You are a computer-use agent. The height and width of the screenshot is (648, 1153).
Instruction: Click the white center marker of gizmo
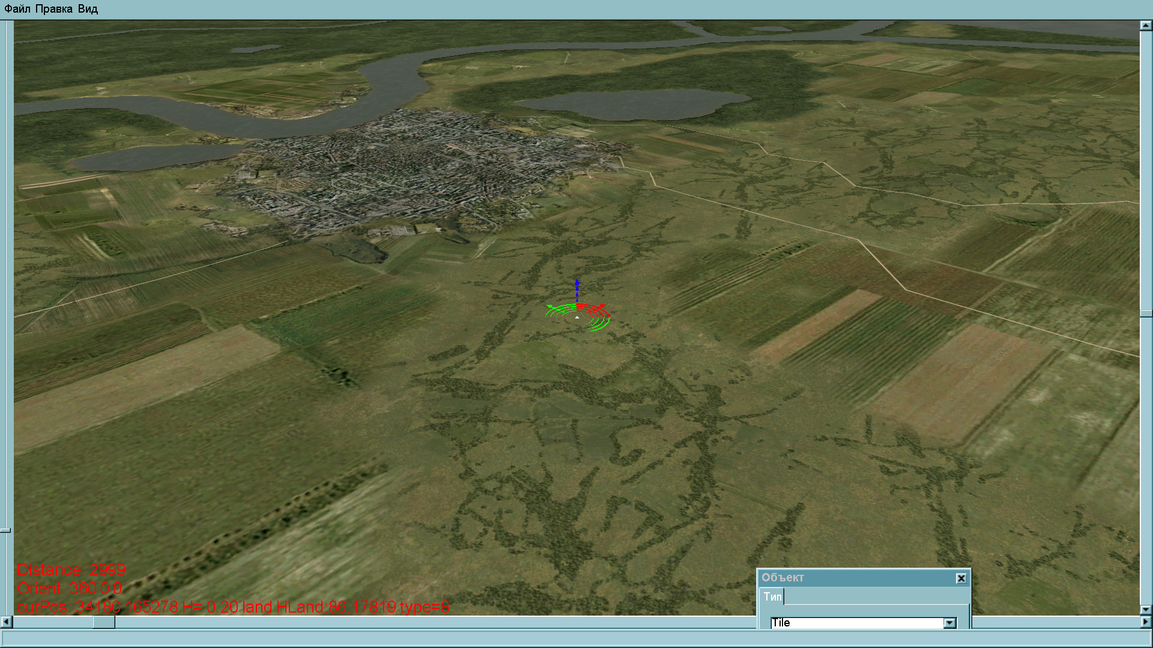(x=576, y=317)
